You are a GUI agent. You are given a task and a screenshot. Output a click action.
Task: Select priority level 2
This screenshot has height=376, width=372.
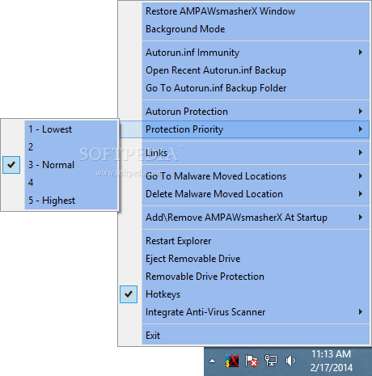click(60, 147)
